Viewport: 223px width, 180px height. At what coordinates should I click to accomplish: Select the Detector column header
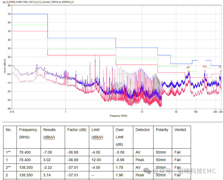pyautogui.click(x=143, y=130)
